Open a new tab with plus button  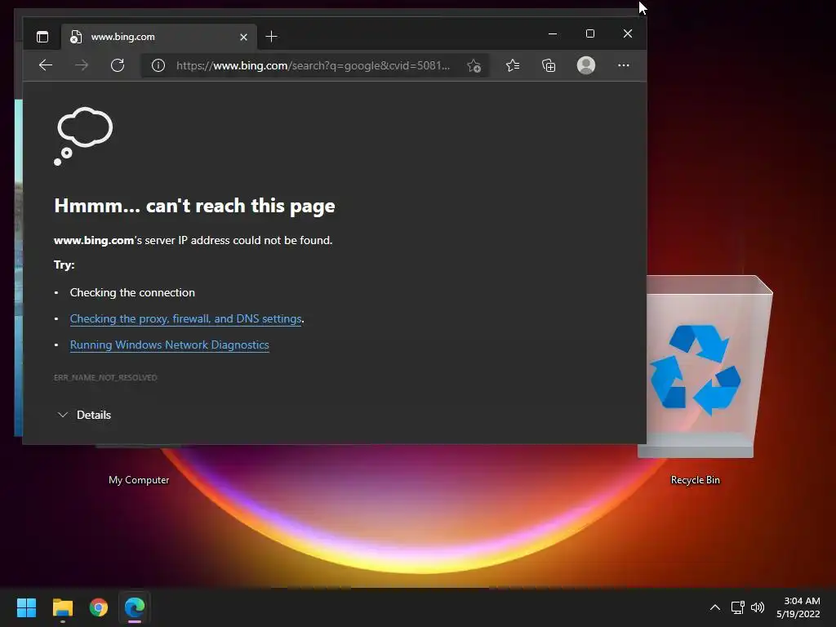click(x=271, y=37)
